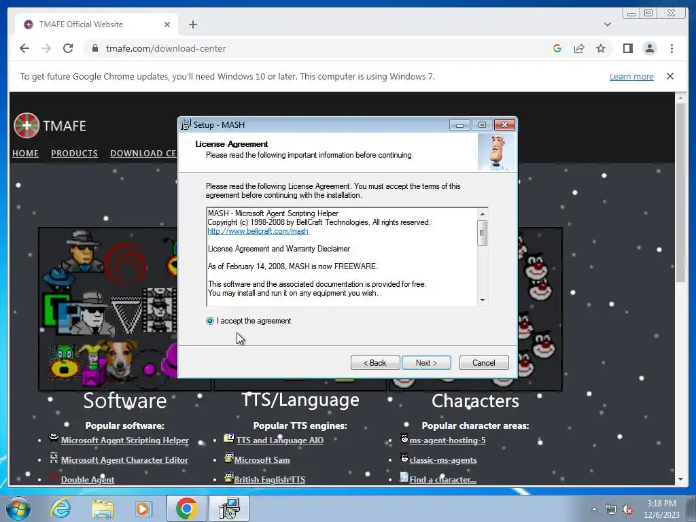Image resolution: width=696 pixels, height=522 pixels.
Task: Cancel the MASH setup
Action: [484, 363]
